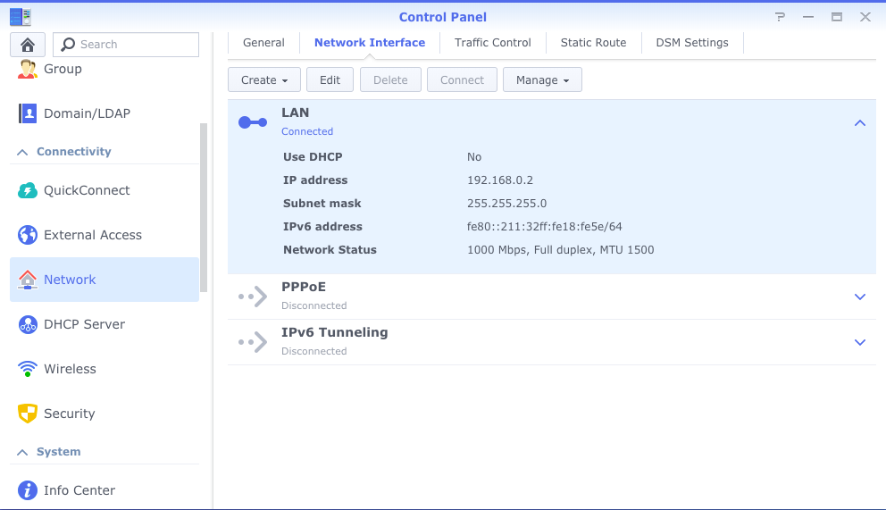Click the Control Panel app icon

pyautogui.click(x=21, y=17)
